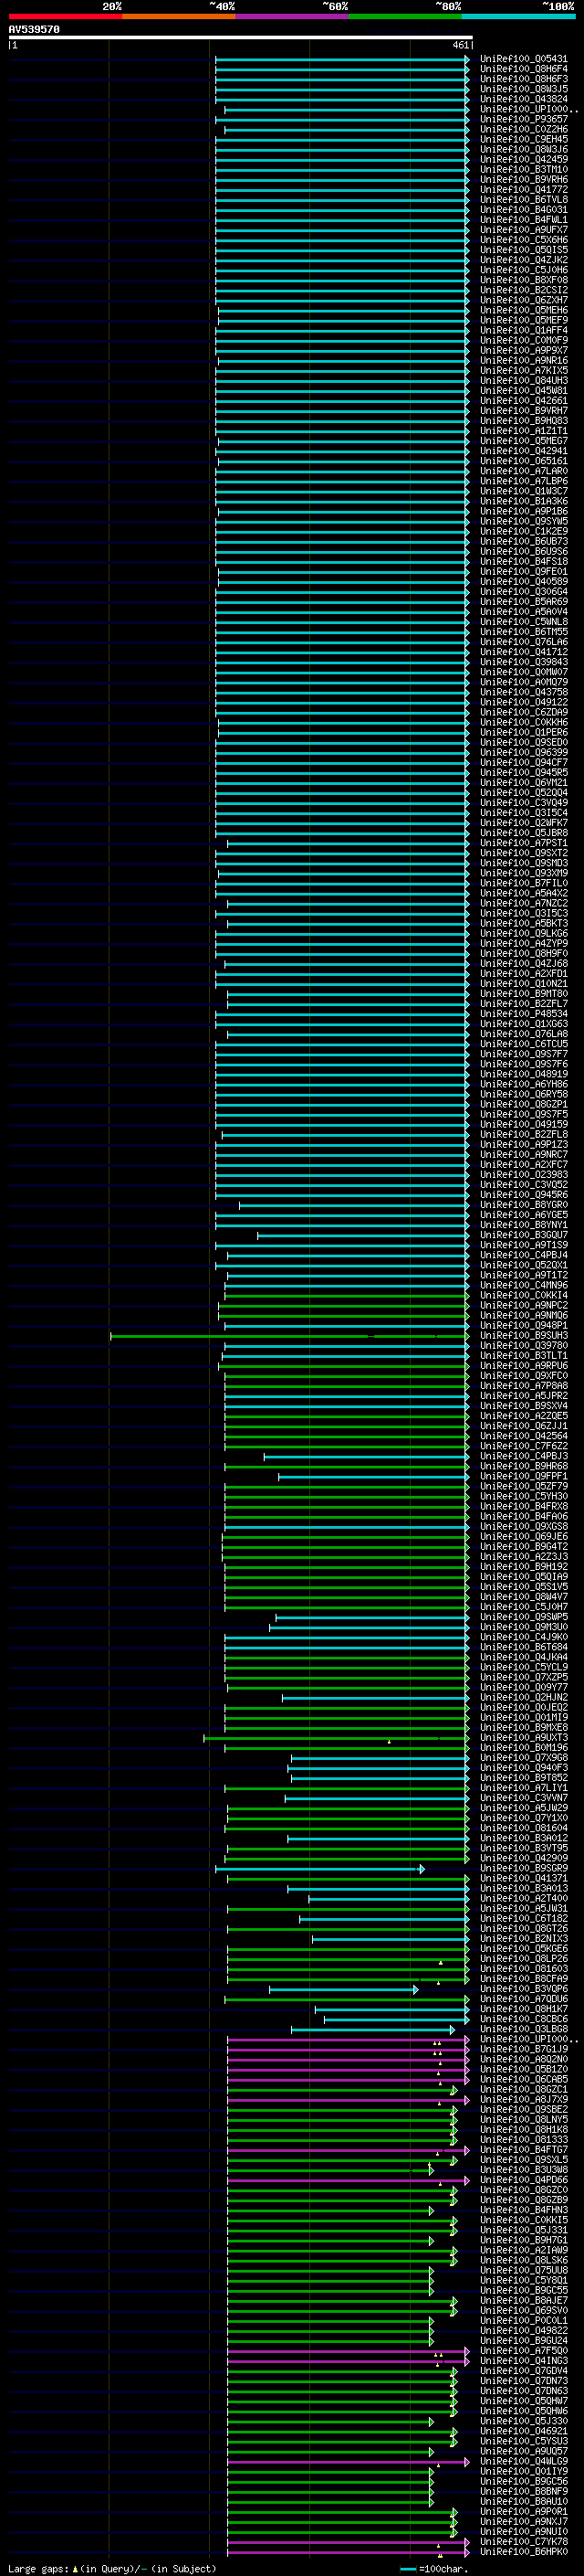Select label UniRef100_B9HQ83
Screen dimensions: 584x2576
coord(523,420)
